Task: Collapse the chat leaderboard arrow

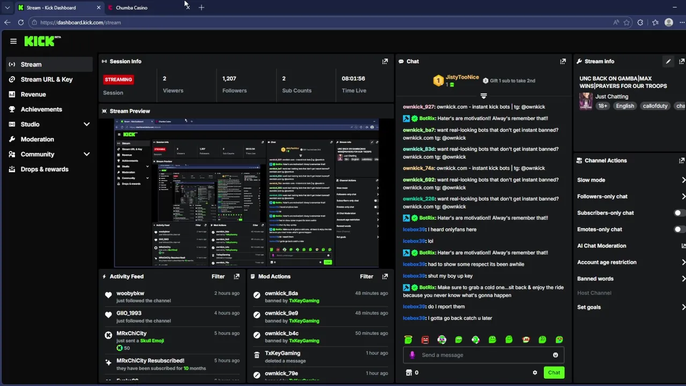Action: tap(483, 96)
